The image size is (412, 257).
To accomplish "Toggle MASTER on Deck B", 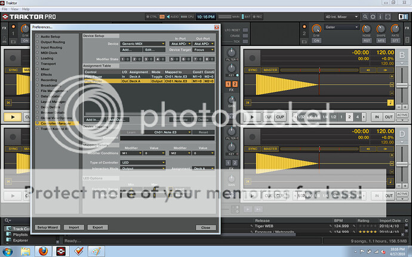I will click(270, 70).
